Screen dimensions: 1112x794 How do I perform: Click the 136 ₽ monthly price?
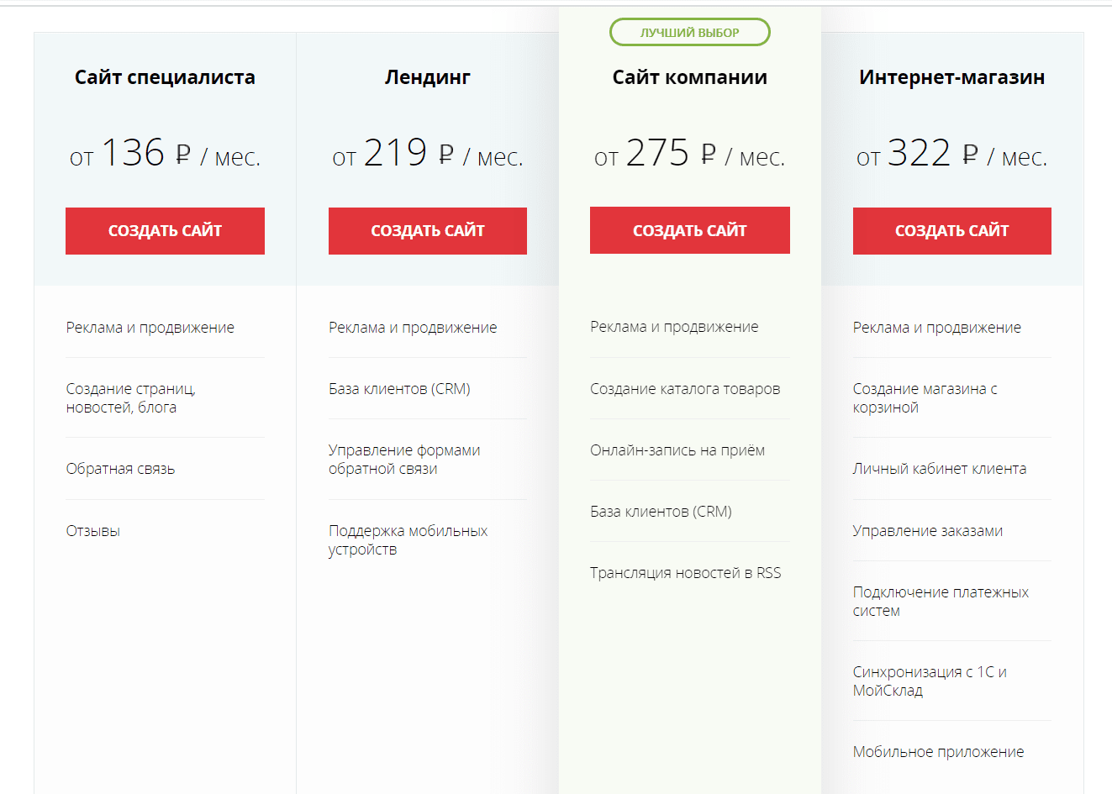[165, 153]
